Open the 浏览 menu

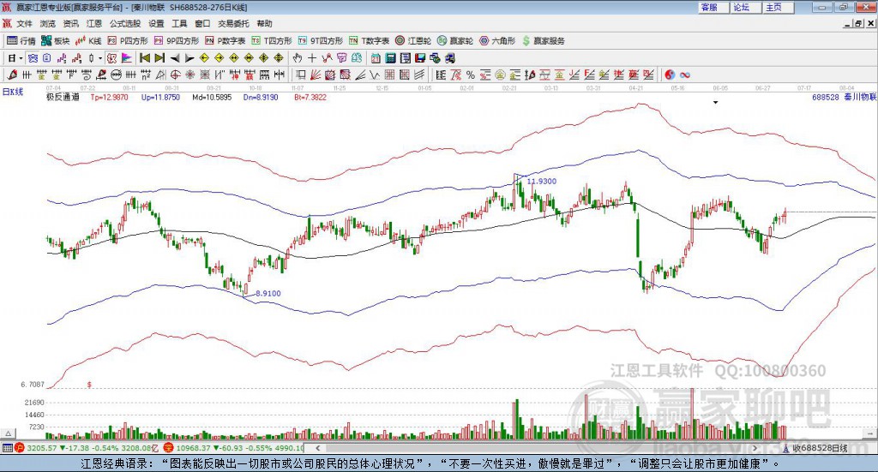(48, 23)
